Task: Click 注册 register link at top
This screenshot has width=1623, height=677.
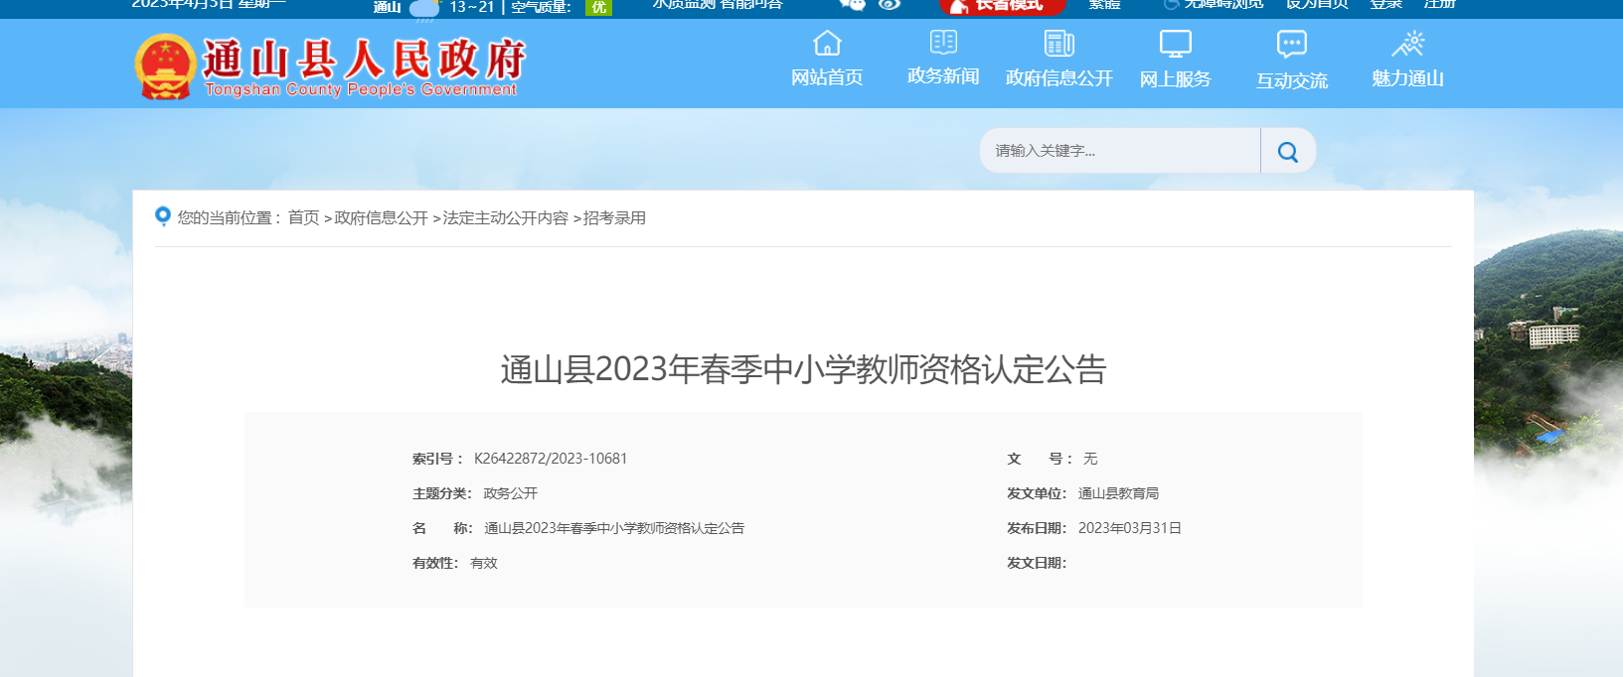Action: tap(1439, 5)
